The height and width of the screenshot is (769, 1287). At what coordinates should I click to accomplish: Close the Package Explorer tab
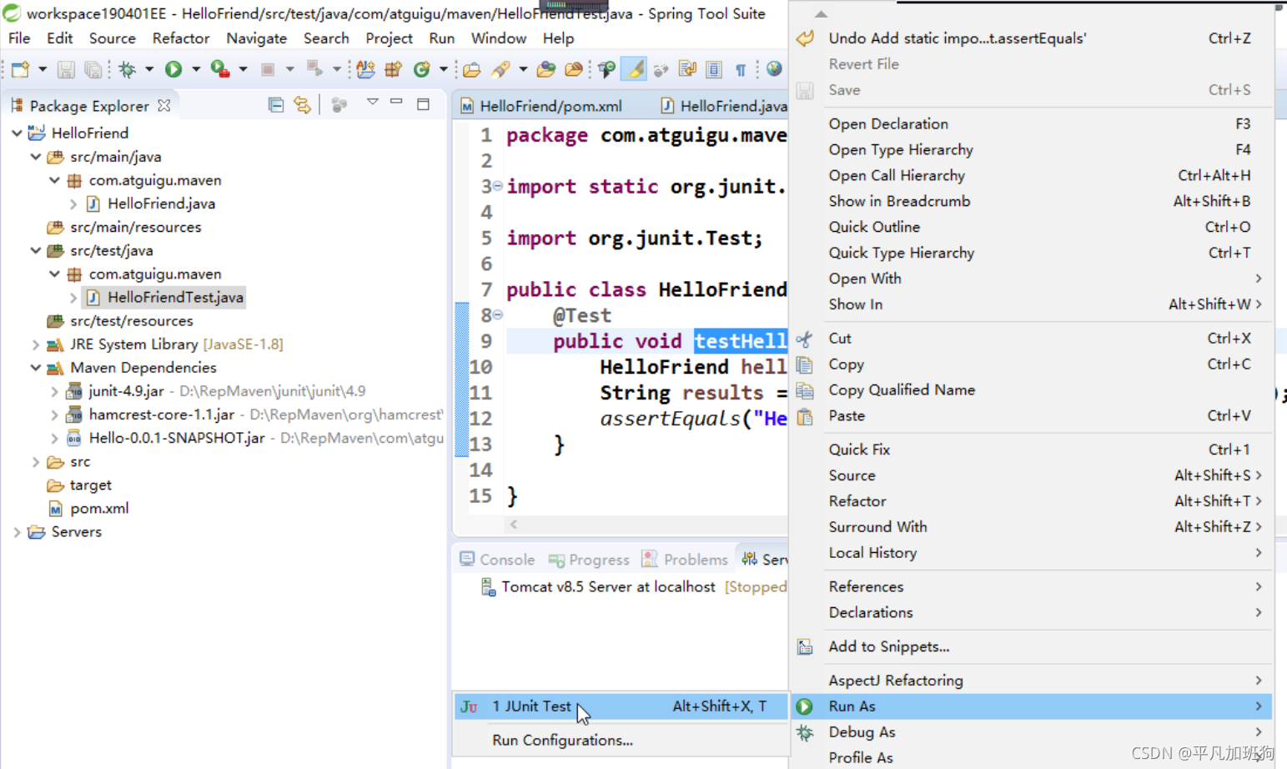(x=164, y=106)
